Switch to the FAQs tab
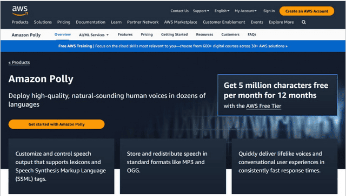Screen dimensions: 346x196 pos(252,34)
